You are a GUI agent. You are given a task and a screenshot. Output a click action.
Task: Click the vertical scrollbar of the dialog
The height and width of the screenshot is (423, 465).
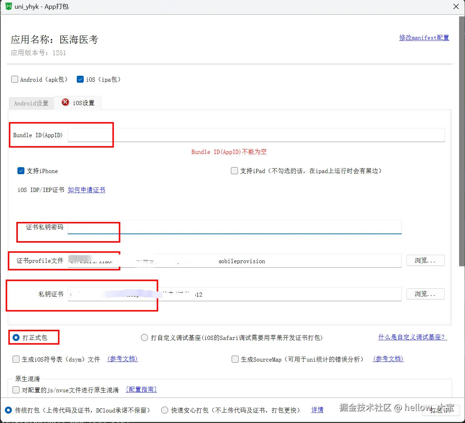click(462, 141)
